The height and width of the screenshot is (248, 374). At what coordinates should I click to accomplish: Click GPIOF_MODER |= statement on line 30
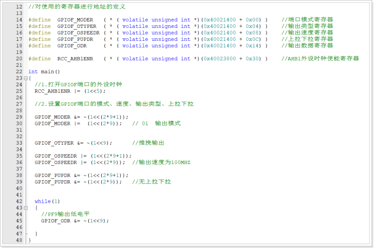click(x=78, y=124)
